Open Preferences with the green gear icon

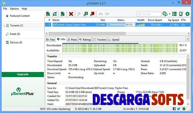(x=187, y=14)
